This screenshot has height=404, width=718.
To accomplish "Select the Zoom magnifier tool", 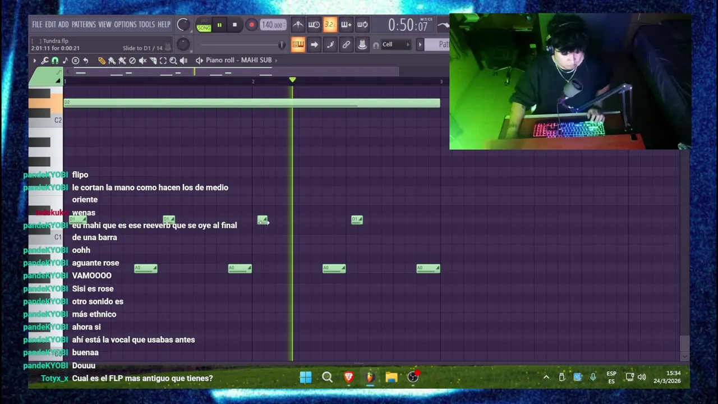I will click(x=173, y=60).
